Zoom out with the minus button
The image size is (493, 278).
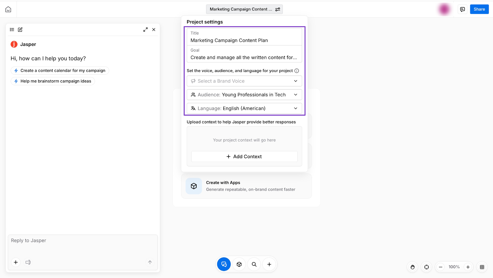(x=441, y=267)
